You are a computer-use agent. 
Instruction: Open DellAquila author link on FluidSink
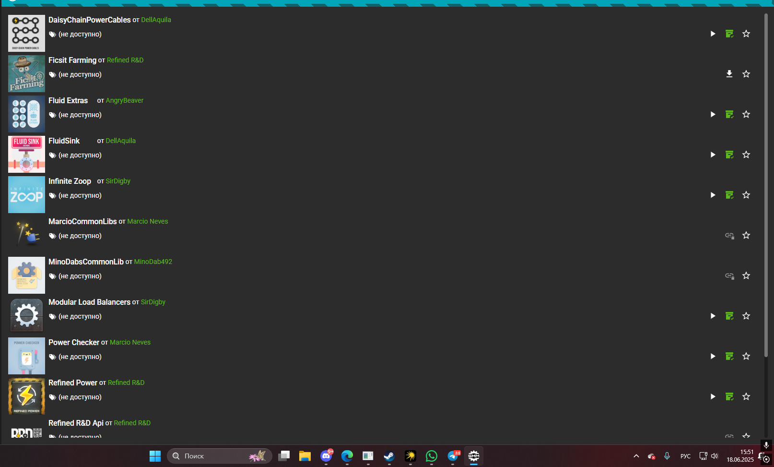[120, 141]
